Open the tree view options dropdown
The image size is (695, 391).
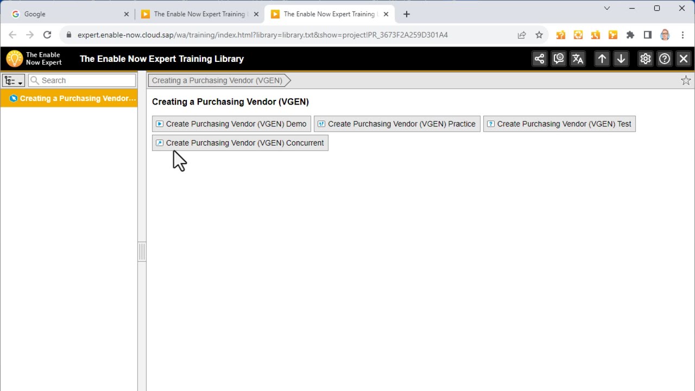pos(14,80)
